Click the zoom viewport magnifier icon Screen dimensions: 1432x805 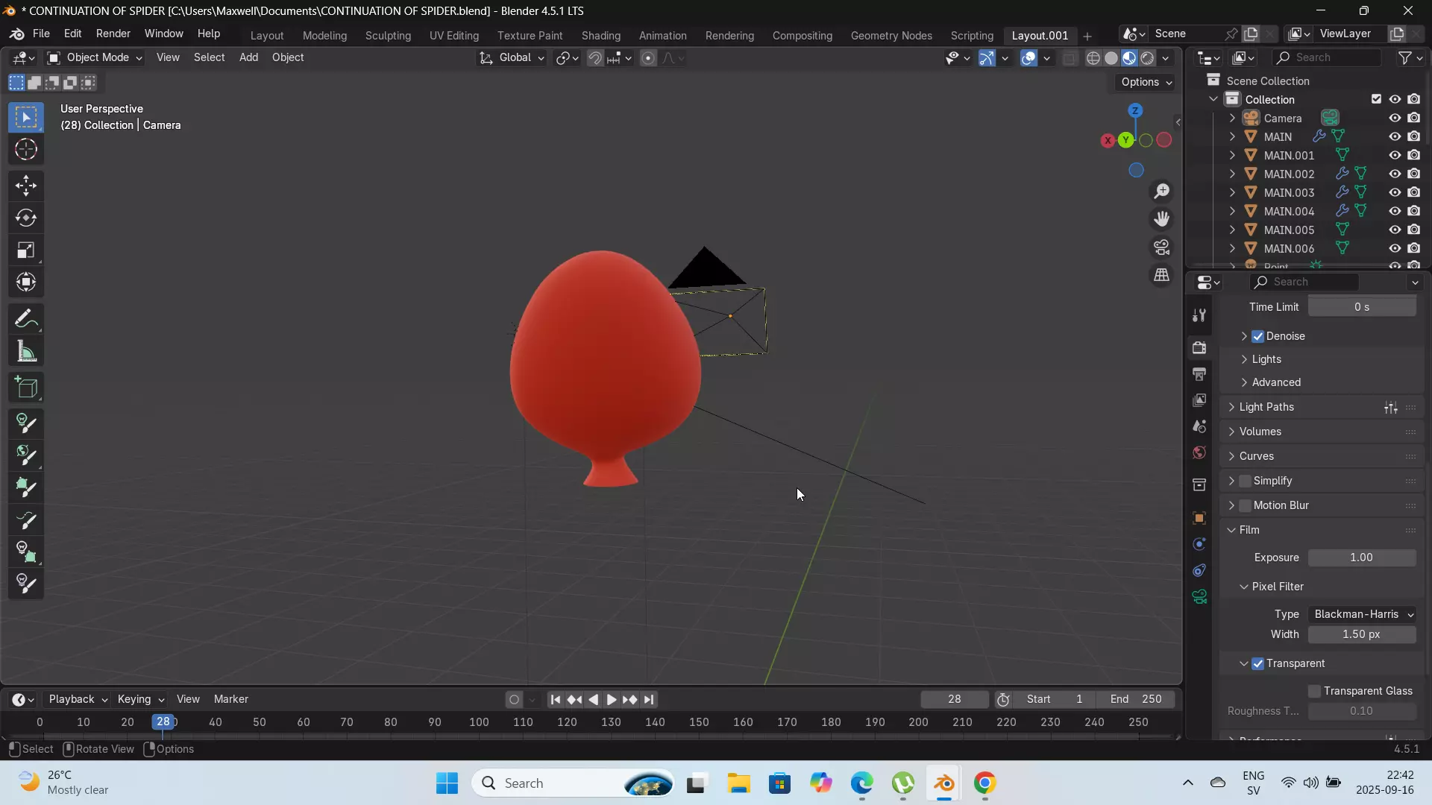tap(1162, 192)
